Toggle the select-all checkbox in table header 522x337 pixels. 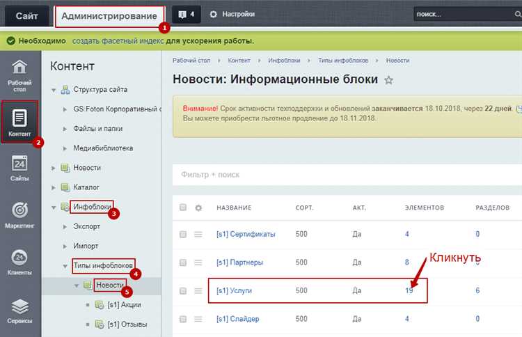[x=183, y=207]
